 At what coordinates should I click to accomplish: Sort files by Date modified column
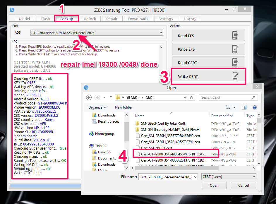[222, 116]
